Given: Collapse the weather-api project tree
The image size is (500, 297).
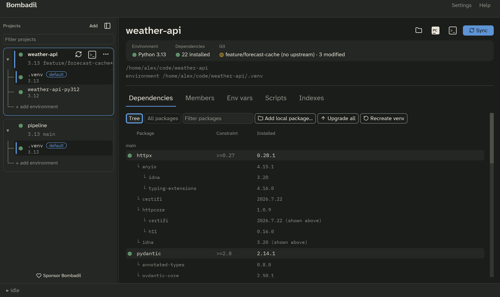Looking at the screenshot, I should tap(8, 59).
